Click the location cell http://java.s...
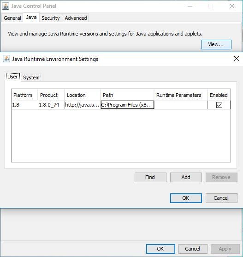 coord(83,105)
